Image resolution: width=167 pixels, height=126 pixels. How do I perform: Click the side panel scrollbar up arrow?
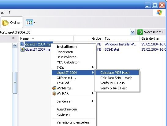(15, 45)
